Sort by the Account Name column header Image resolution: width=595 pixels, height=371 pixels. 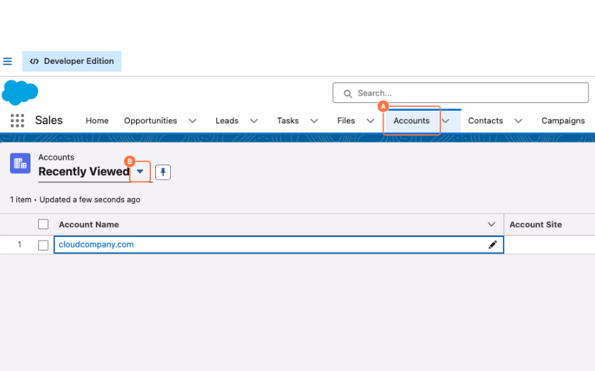pyautogui.click(x=89, y=224)
